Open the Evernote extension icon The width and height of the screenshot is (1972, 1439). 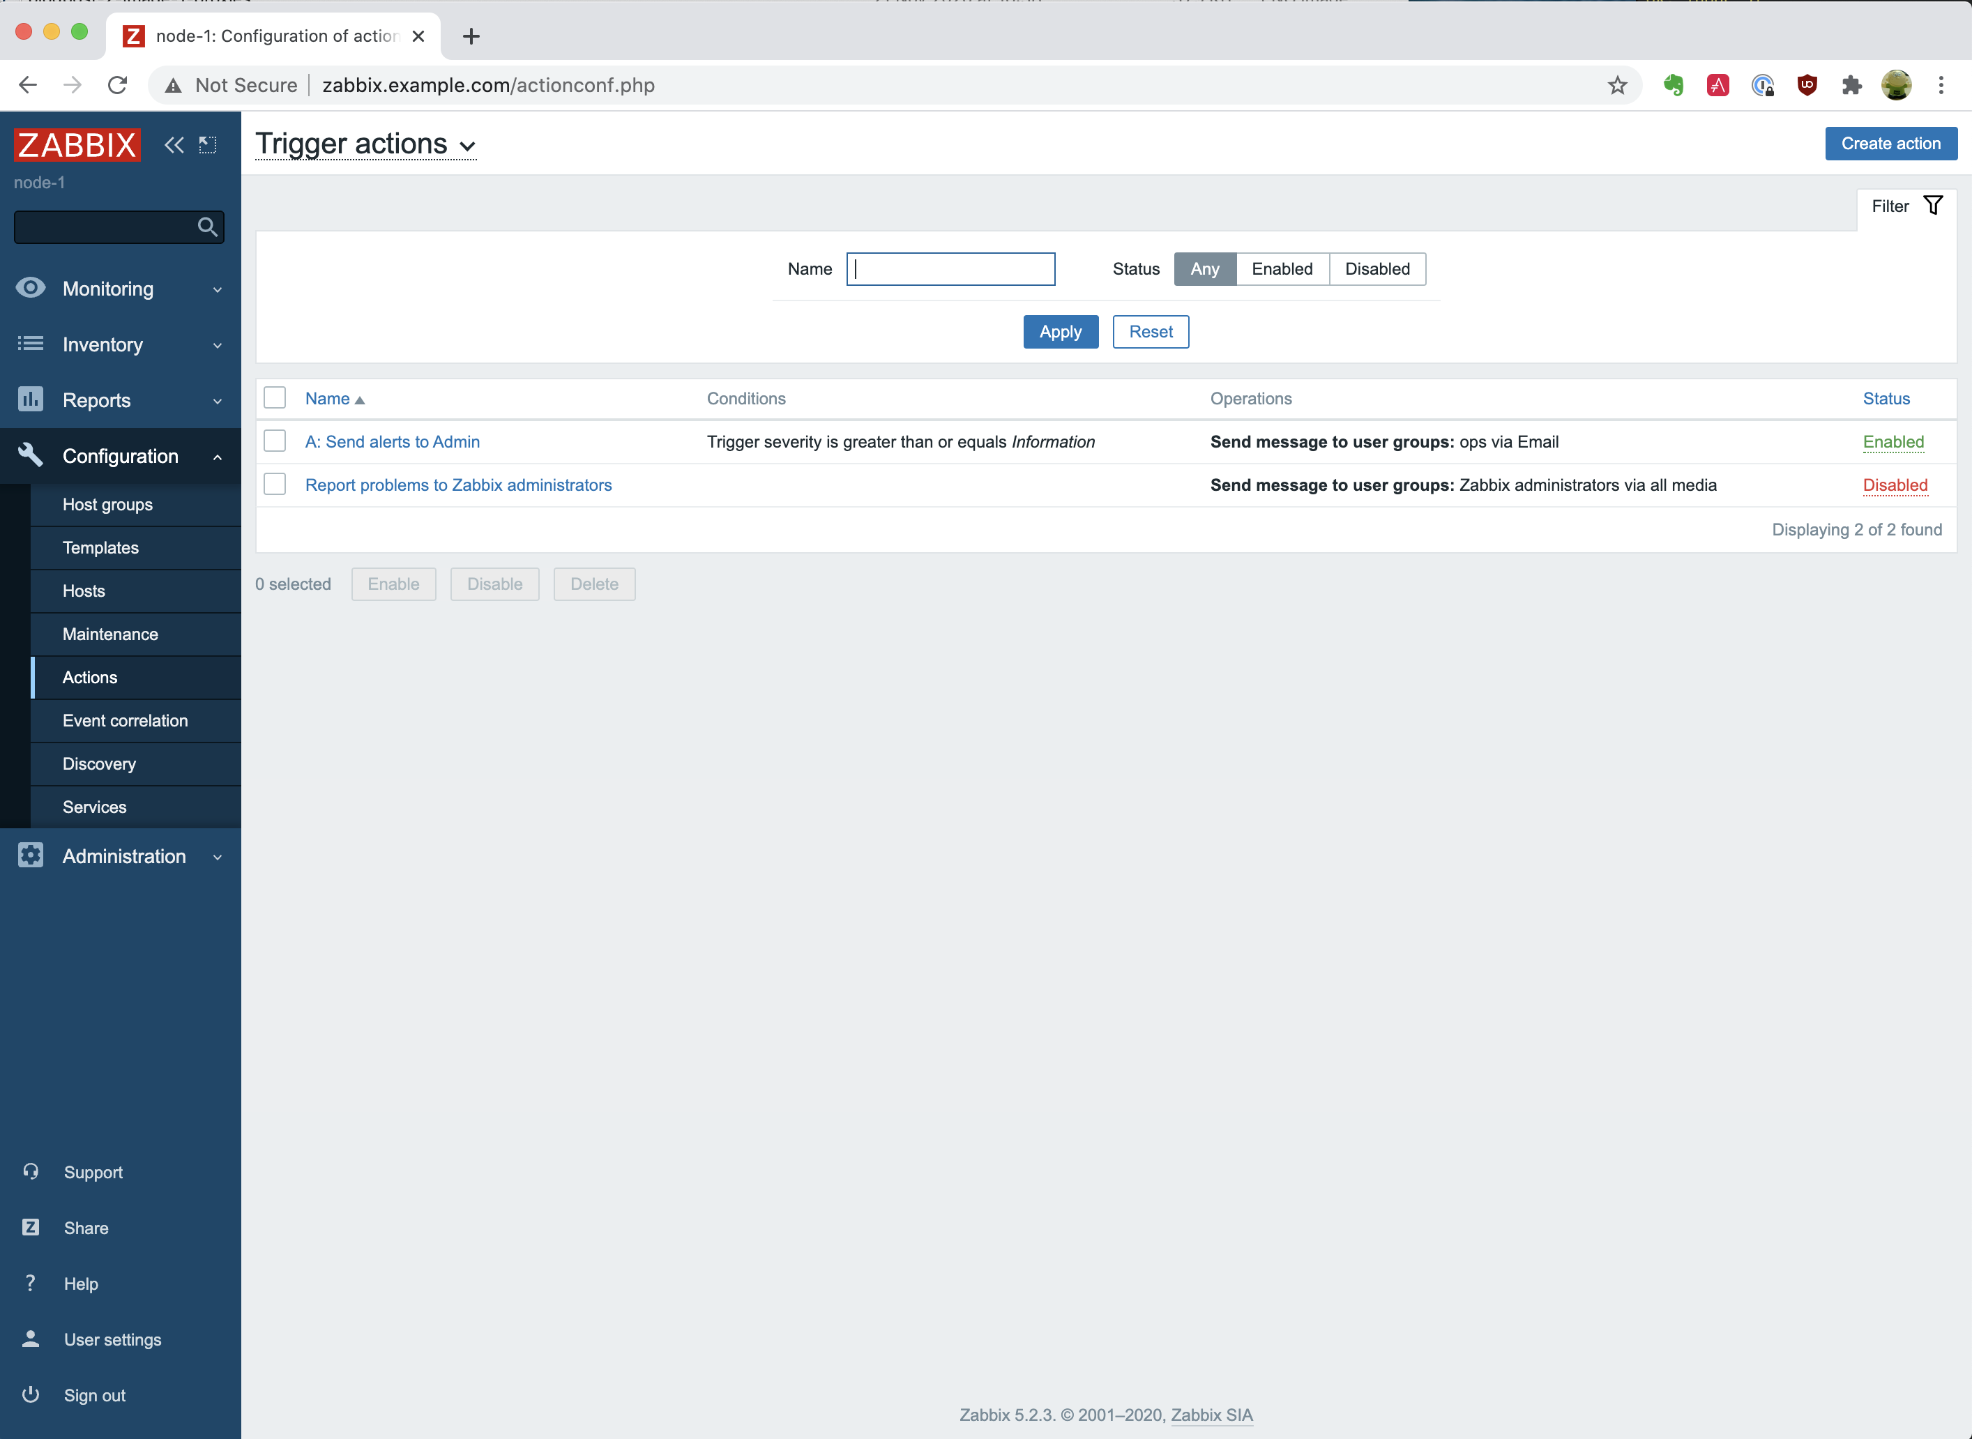click(x=1672, y=85)
